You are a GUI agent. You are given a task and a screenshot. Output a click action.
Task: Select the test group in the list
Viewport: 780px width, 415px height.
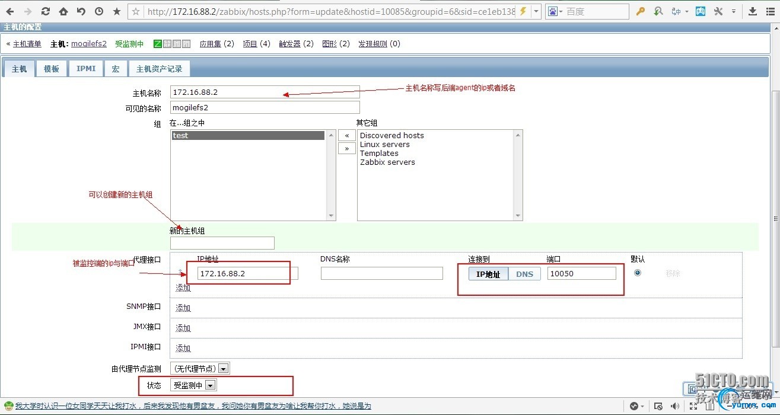tap(249, 136)
